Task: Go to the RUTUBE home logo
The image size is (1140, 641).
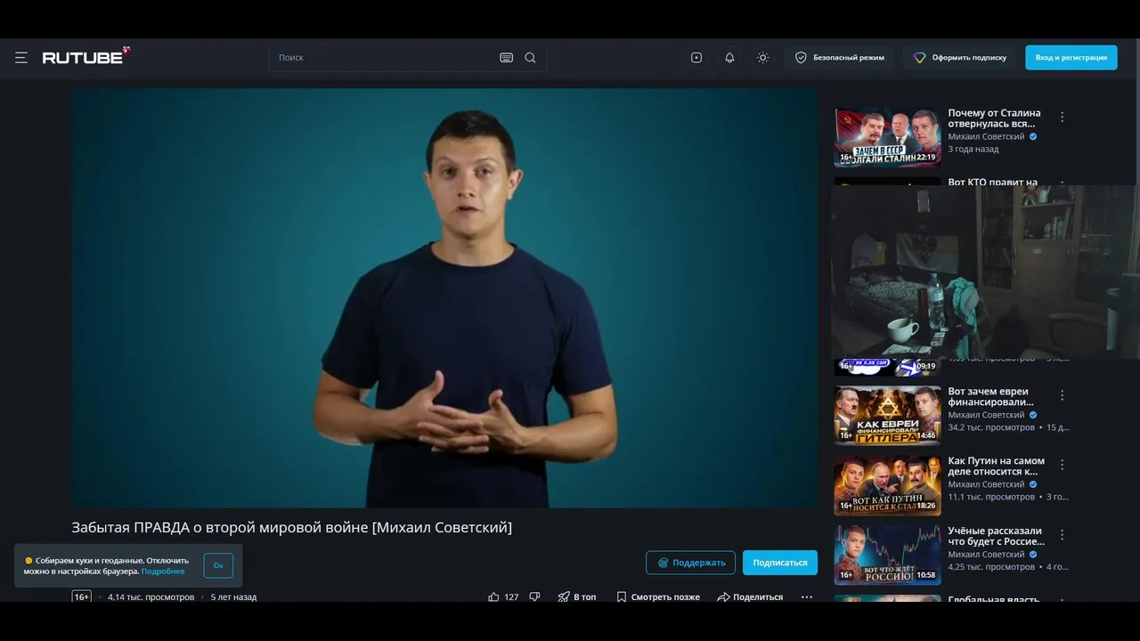Action: click(x=86, y=56)
